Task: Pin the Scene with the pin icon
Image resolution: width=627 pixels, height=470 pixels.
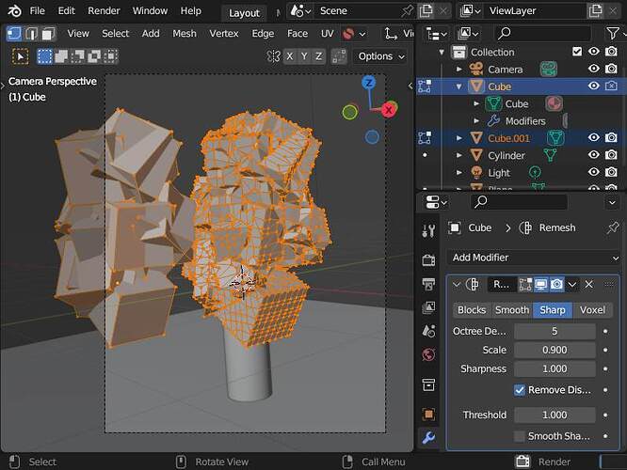Action: click(407, 10)
